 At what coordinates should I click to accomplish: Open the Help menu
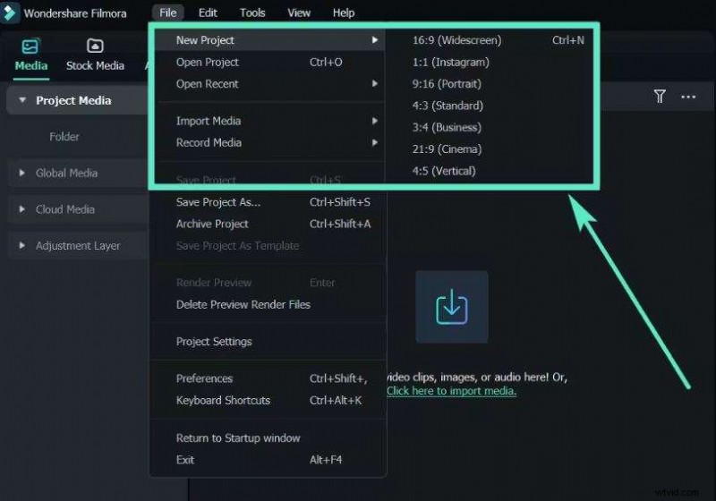click(344, 13)
